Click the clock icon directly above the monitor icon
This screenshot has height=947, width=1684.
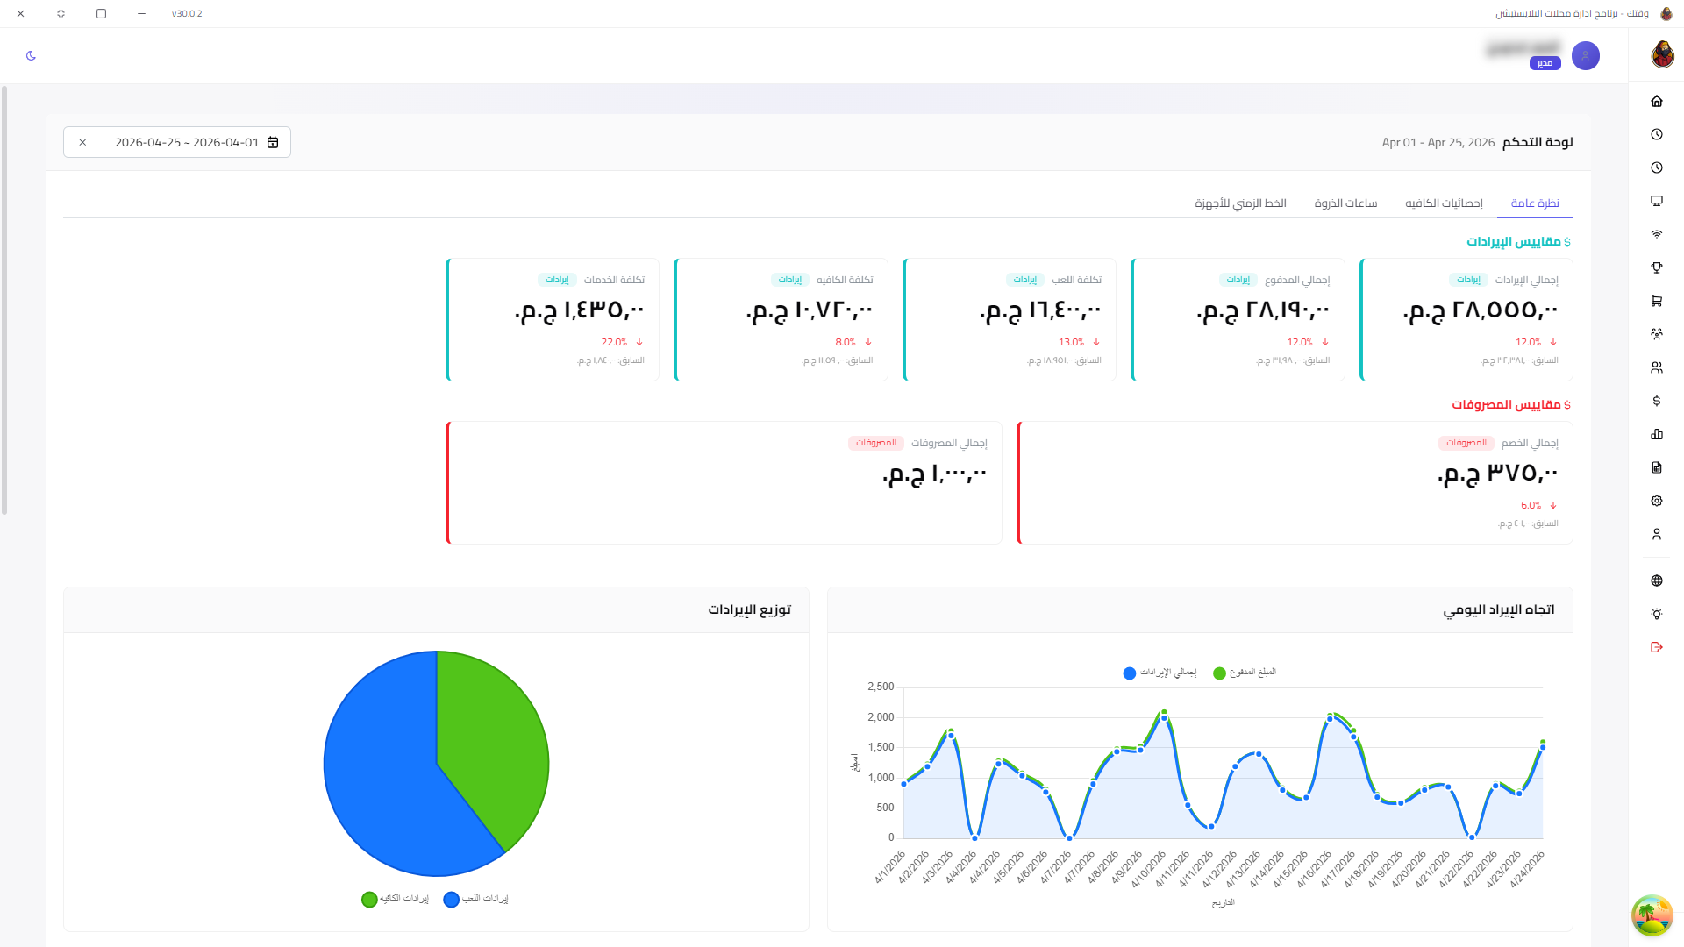point(1657,167)
